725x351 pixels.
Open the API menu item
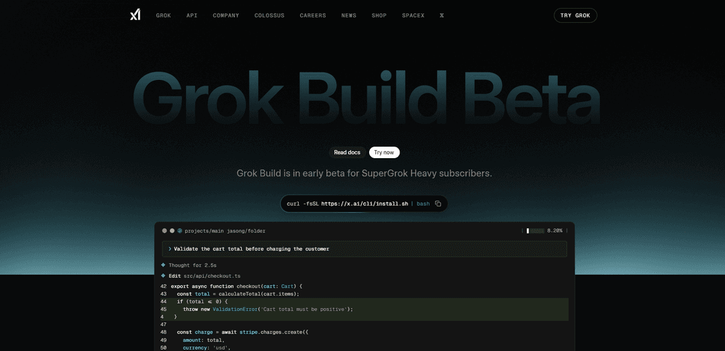tap(192, 15)
